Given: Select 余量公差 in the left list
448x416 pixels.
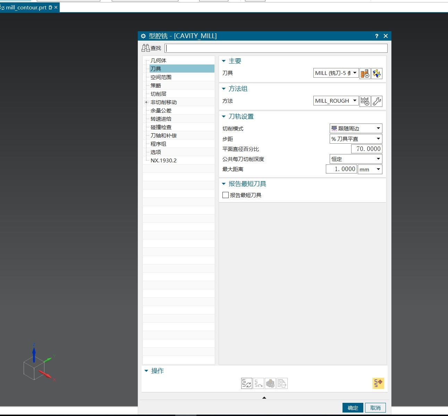Looking at the screenshot, I should tap(161, 110).
